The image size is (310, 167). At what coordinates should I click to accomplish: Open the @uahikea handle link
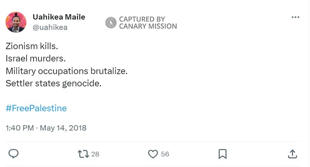(x=50, y=27)
